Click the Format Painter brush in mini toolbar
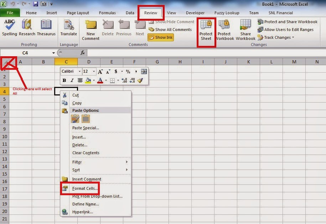326x224 pixels. tap(140, 80)
